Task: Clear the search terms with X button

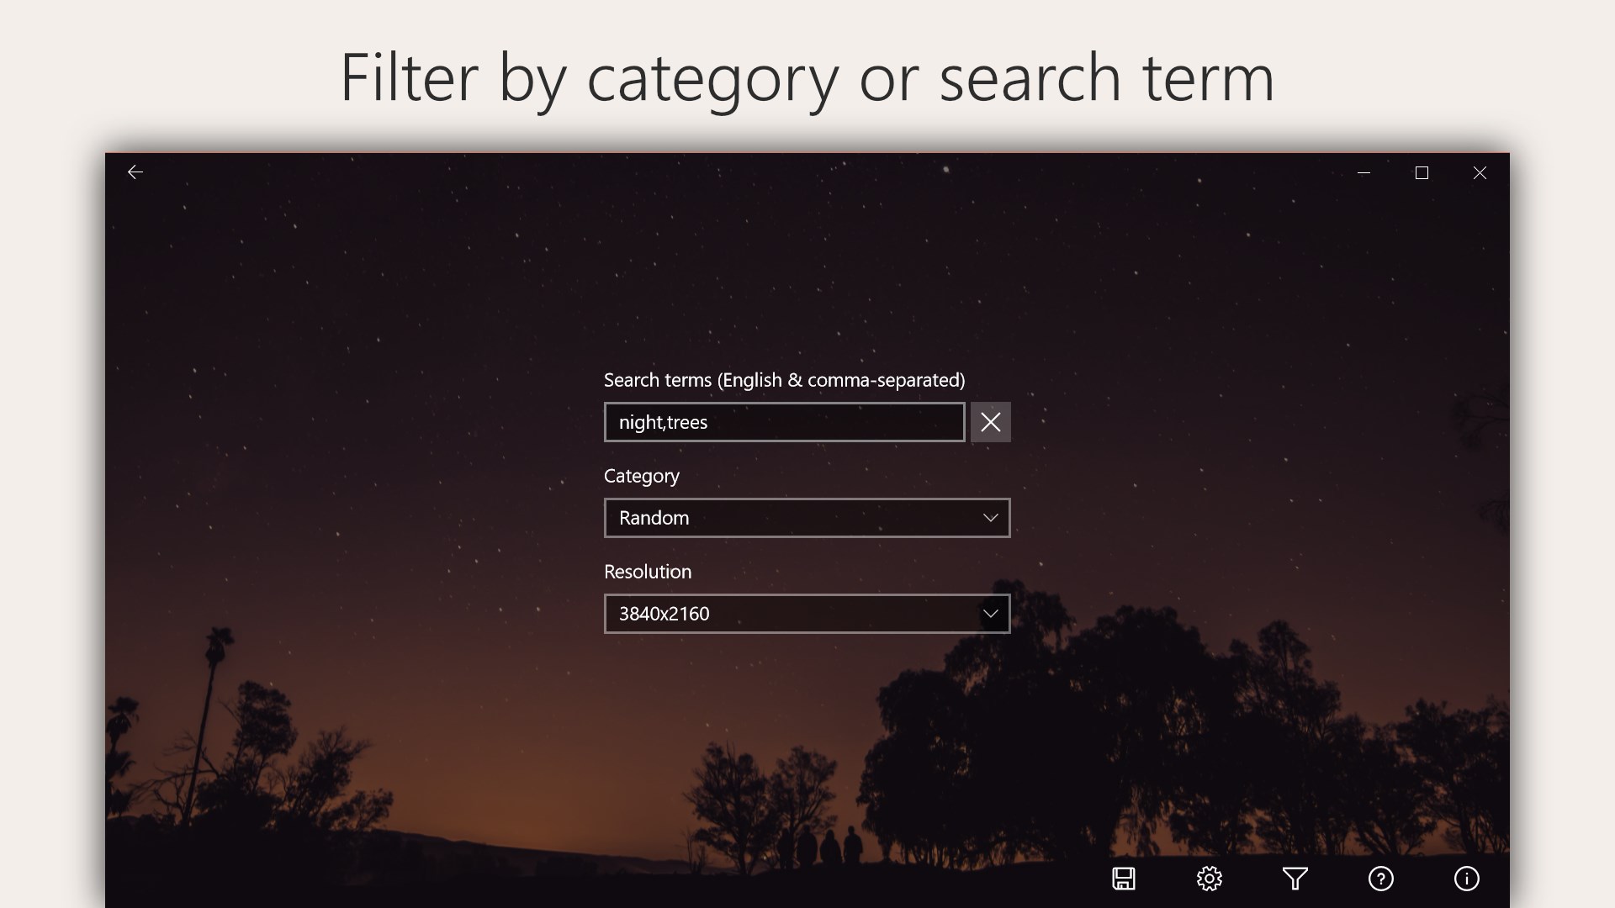Action: point(991,422)
